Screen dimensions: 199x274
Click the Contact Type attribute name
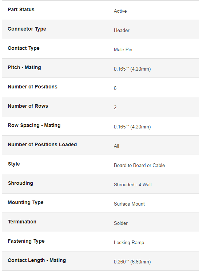23,48
